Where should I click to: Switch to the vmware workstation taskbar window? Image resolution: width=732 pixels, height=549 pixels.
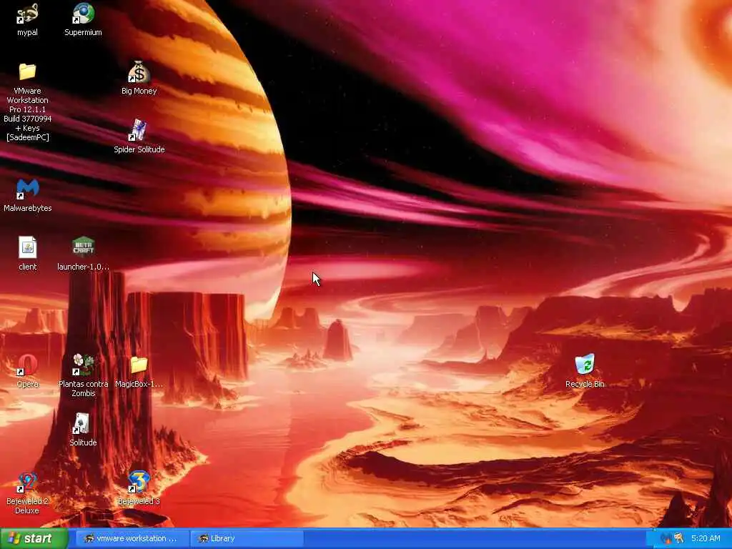(x=131, y=539)
